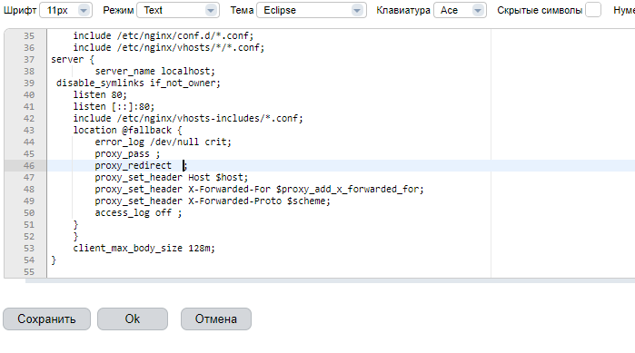Screen dimensions: 635x353
Task: Click the line 'listen [::]:80;'
Action: (x=114, y=106)
